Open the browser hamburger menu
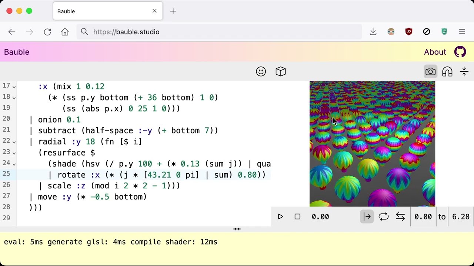The width and height of the screenshot is (474, 266). pyautogui.click(x=462, y=32)
